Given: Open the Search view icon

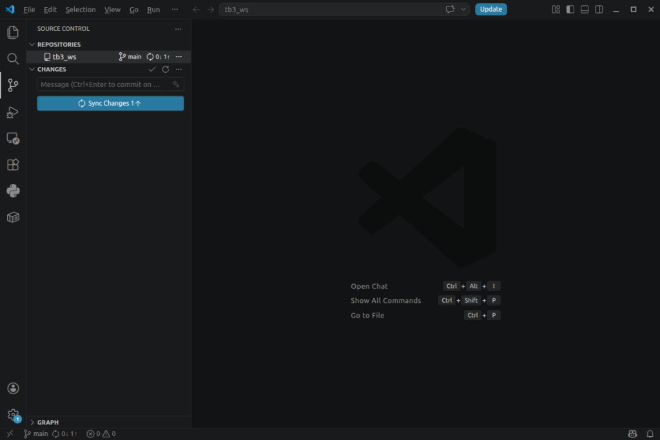Looking at the screenshot, I should (13, 59).
